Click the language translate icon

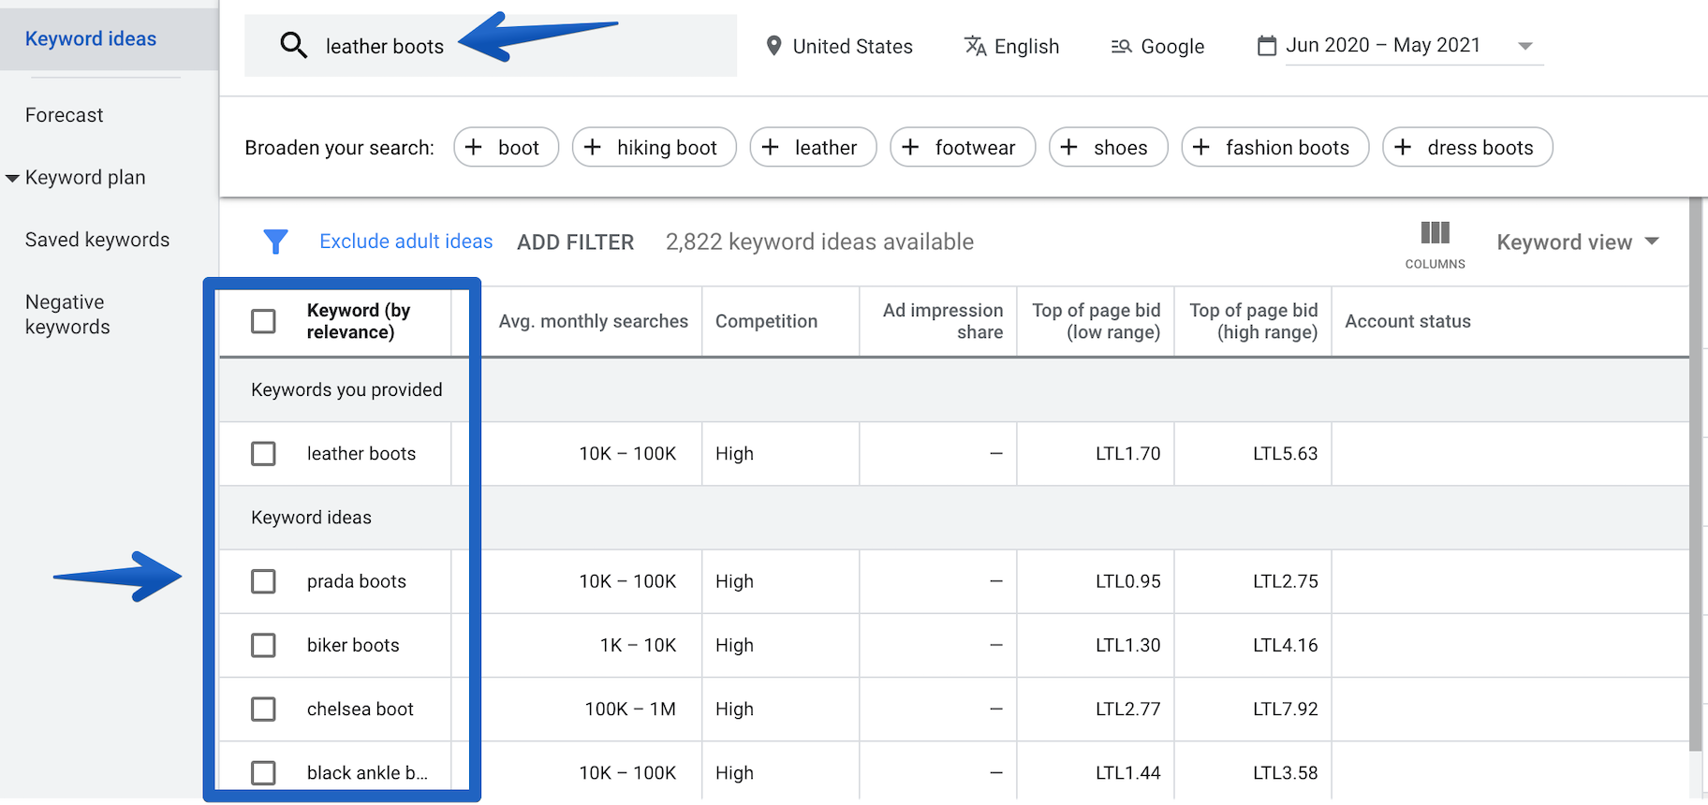coord(975,46)
